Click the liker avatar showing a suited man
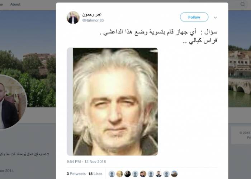Image resolution: width=251 pixels, height=179 pixels. 158,174
